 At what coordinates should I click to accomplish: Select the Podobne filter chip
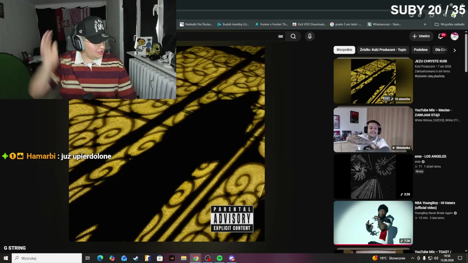coord(421,50)
